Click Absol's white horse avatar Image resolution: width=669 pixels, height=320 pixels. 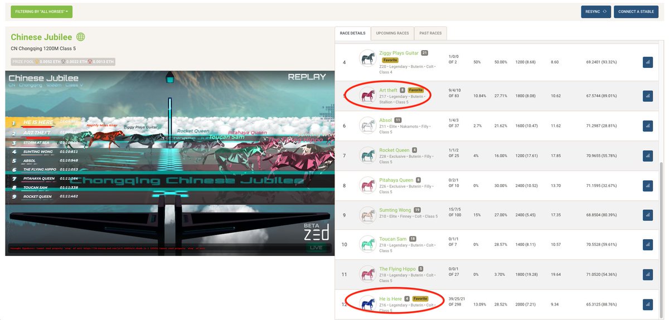[367, 126]
